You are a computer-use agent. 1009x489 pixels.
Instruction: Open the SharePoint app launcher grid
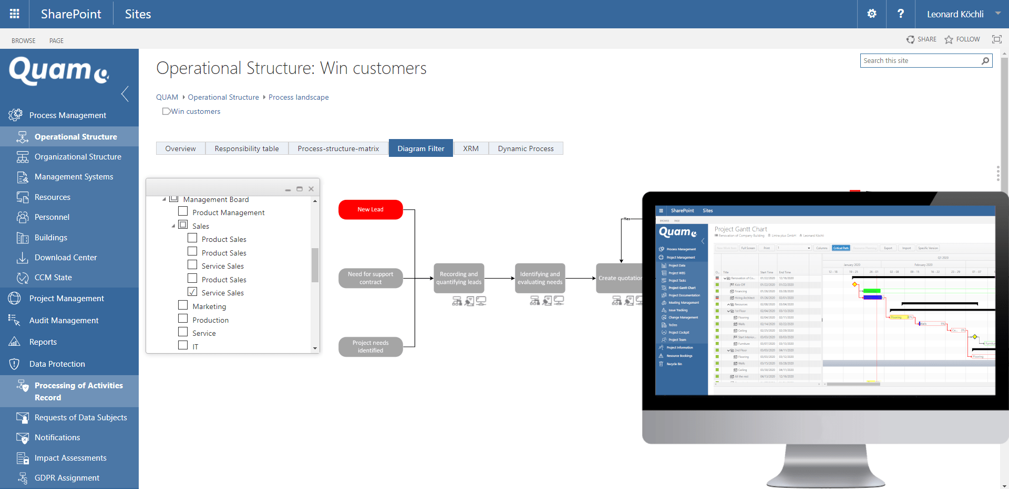[14, 14]
